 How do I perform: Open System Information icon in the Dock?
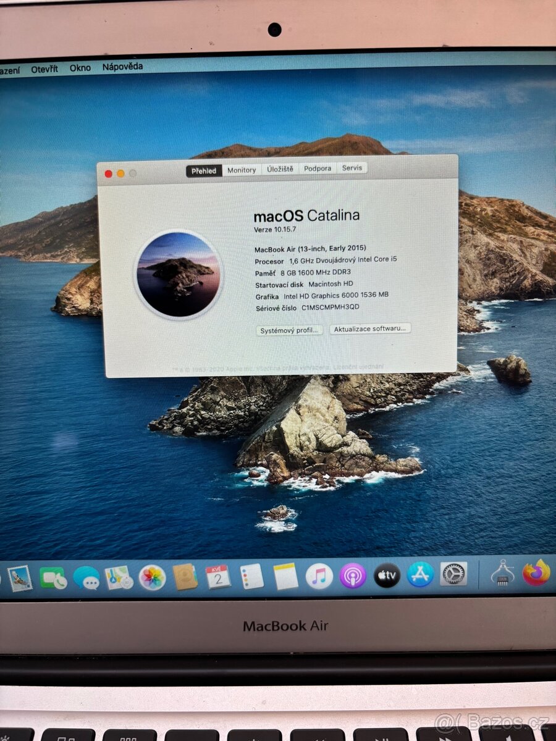pos(503,573)
